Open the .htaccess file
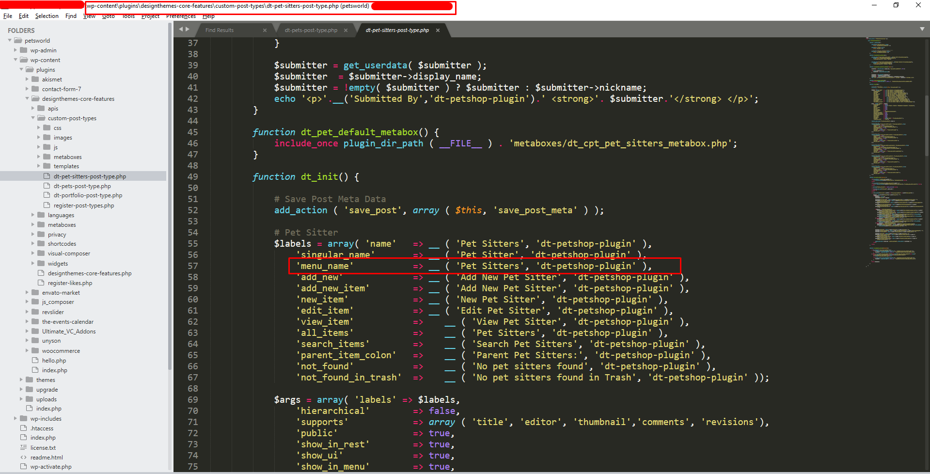Screen dimensions: 930x474 [42, 428]
